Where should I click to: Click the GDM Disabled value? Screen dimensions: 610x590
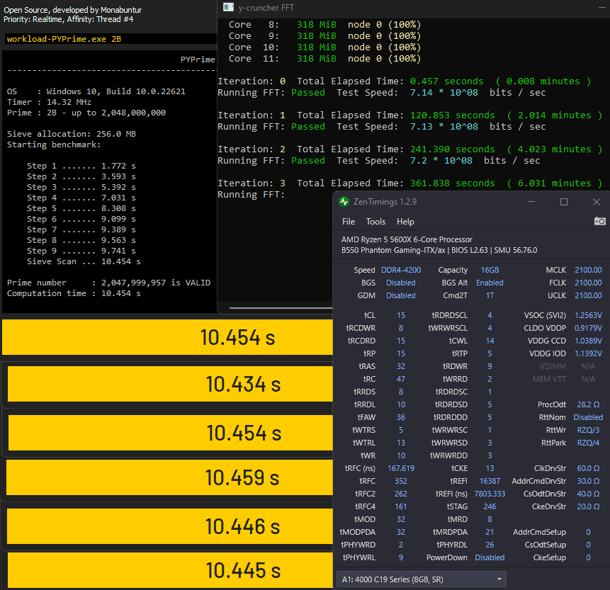click(x=401, y=295)
